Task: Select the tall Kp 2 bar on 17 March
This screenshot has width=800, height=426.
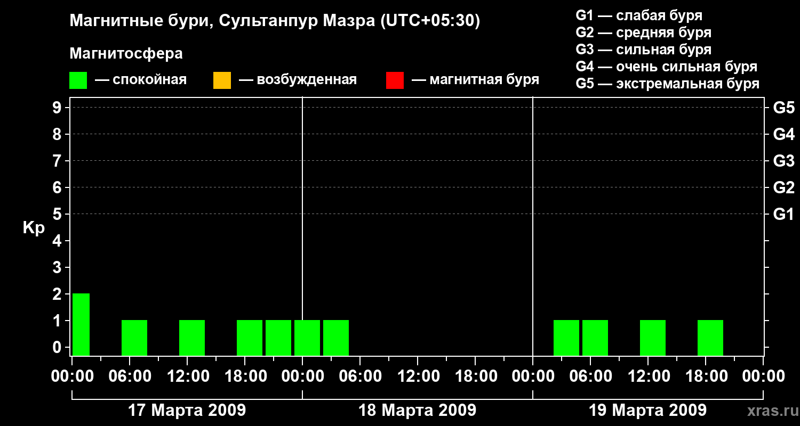Action: (x=81, y=324)
